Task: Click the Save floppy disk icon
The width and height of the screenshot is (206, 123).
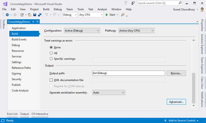Action: (x=35, y=15)
